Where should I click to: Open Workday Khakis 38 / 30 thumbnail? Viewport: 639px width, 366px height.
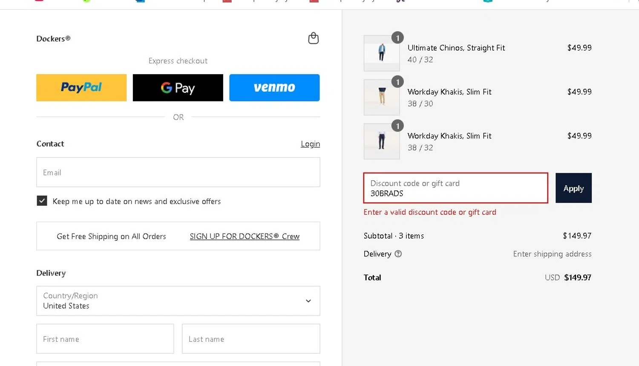click(382, 97)
